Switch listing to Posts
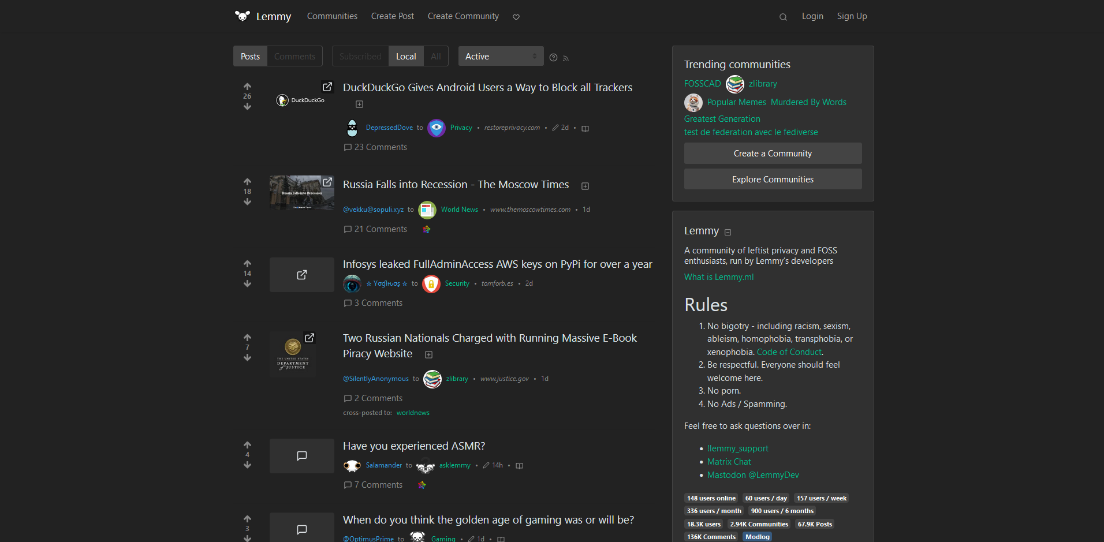Screen dimensions: 1104x542 [250, 56]
